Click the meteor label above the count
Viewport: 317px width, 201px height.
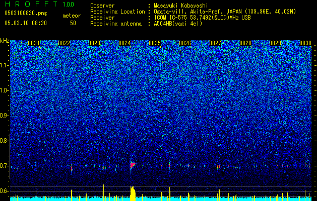click(x=72, y=16)
